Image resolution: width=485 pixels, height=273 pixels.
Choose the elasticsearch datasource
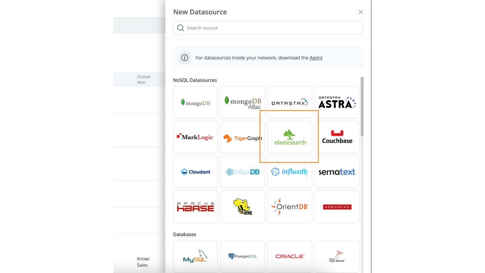coord(290,137)
